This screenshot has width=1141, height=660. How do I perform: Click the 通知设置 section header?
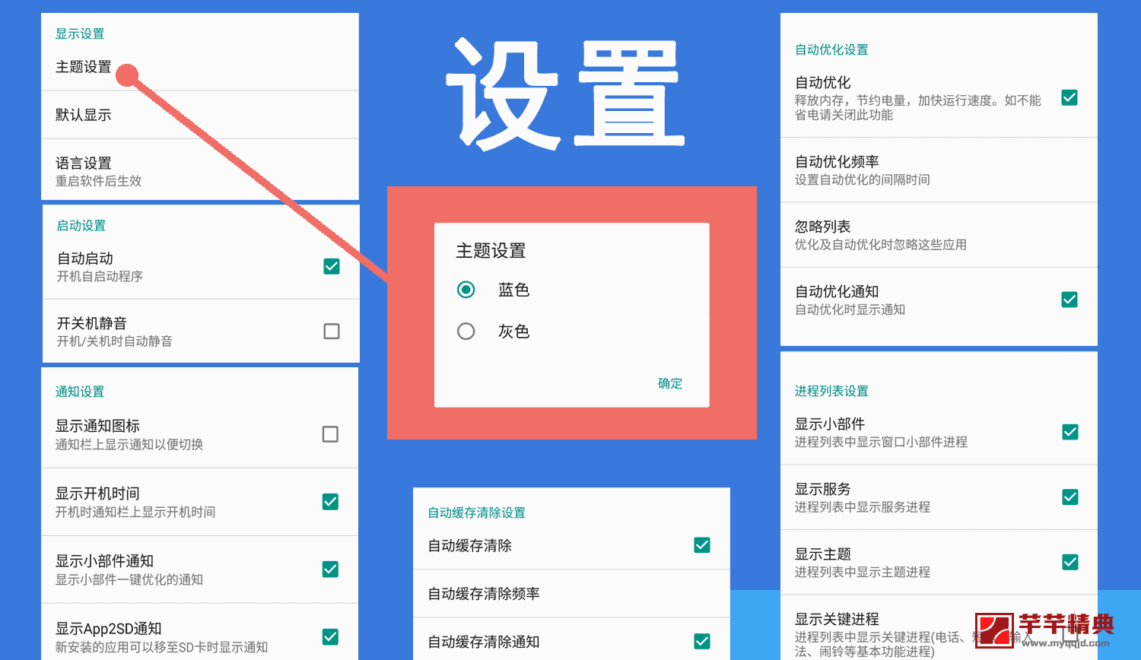coord(80,392)
